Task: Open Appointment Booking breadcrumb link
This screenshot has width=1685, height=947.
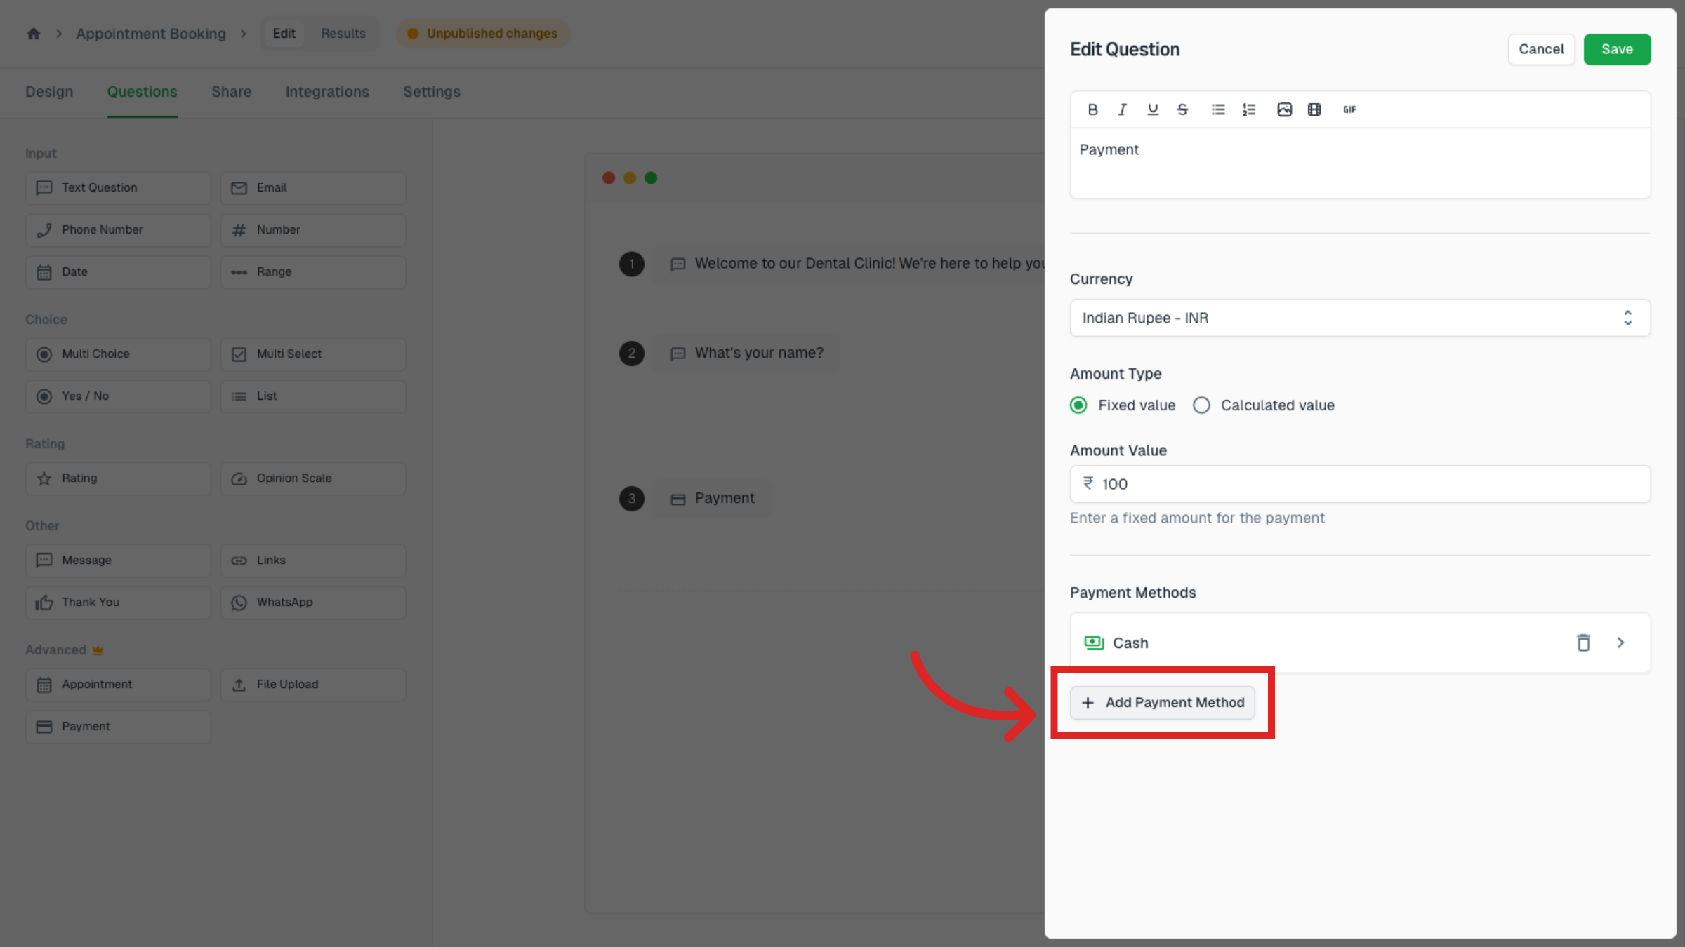Action: point(151,34)
